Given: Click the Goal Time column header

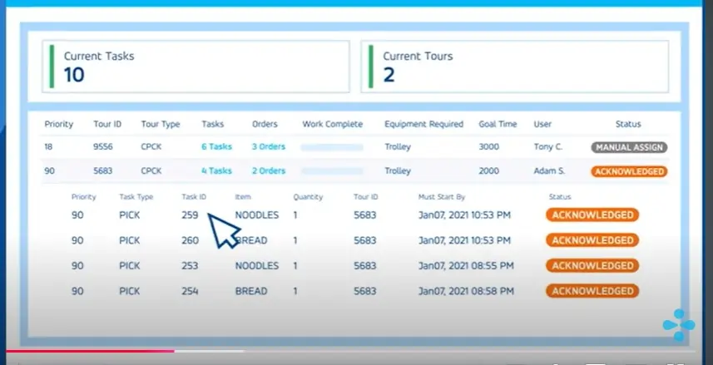Looking at the screenshot, I should [498, 124].
